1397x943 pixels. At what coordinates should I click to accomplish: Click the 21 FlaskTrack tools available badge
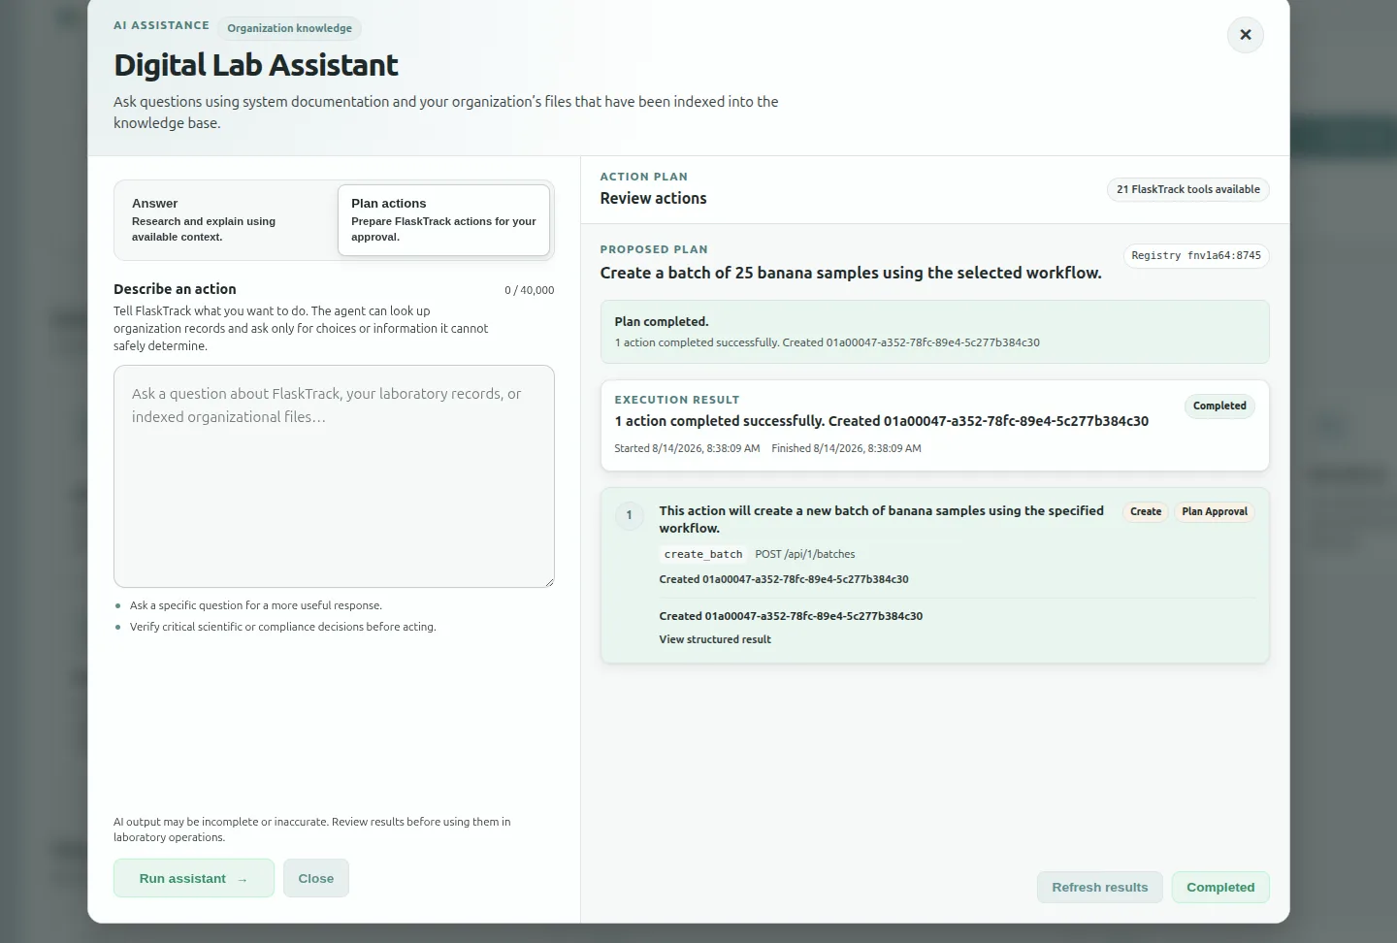(1188, 189)
